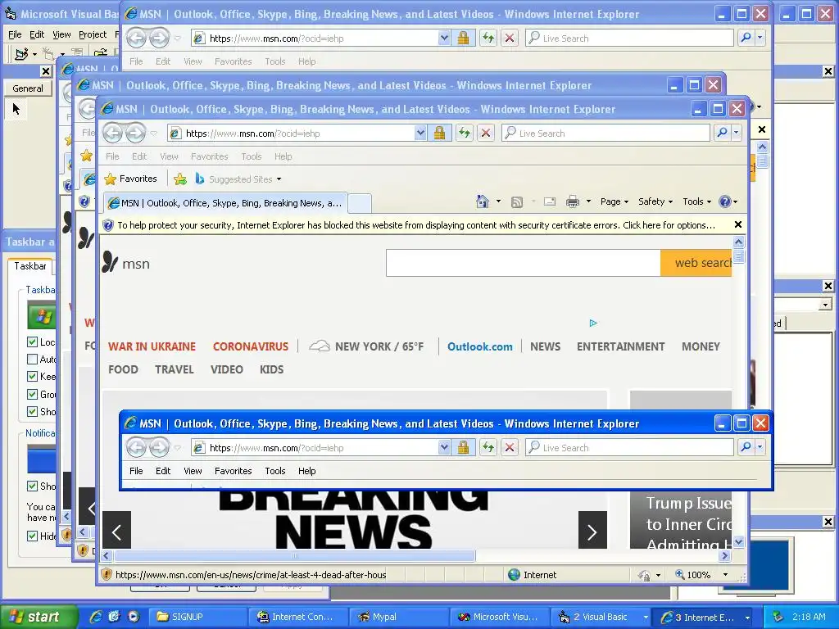Click WAR IN UKRAINE link
Screen dimensions: 839x629
pos(152,346)
